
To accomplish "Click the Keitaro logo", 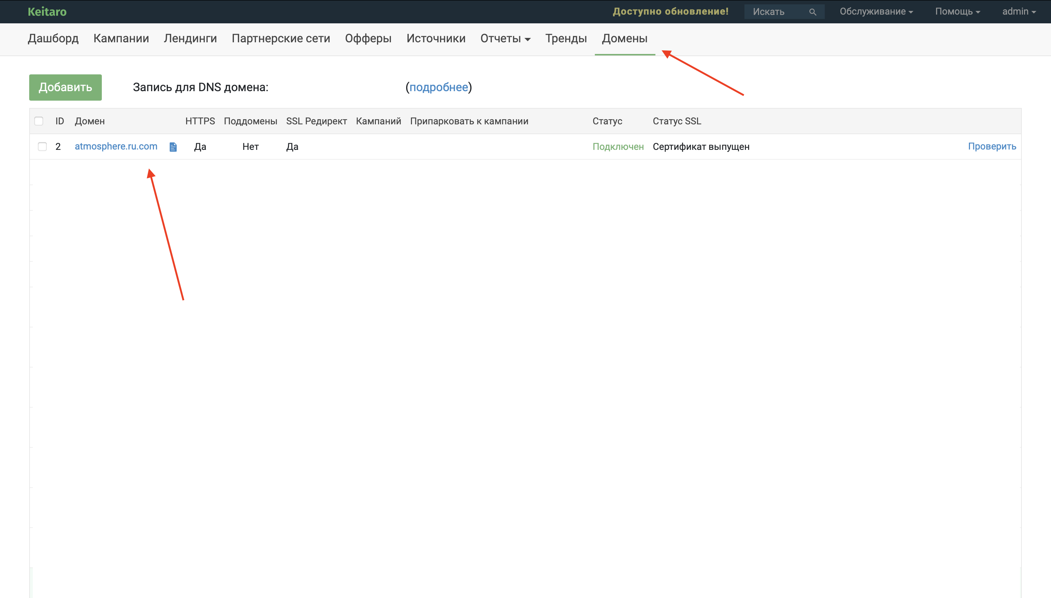I will 47,12.
